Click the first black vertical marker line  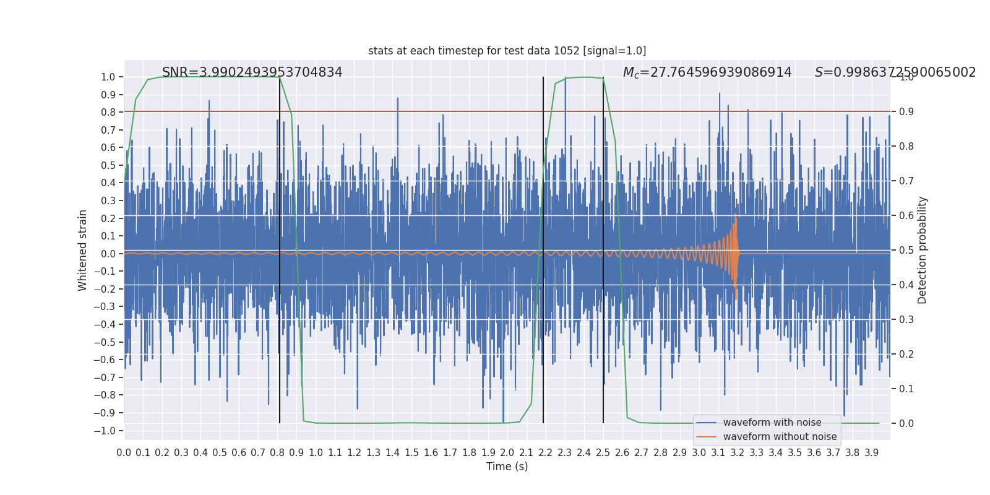pyautogui.click(x=280, y=250)
